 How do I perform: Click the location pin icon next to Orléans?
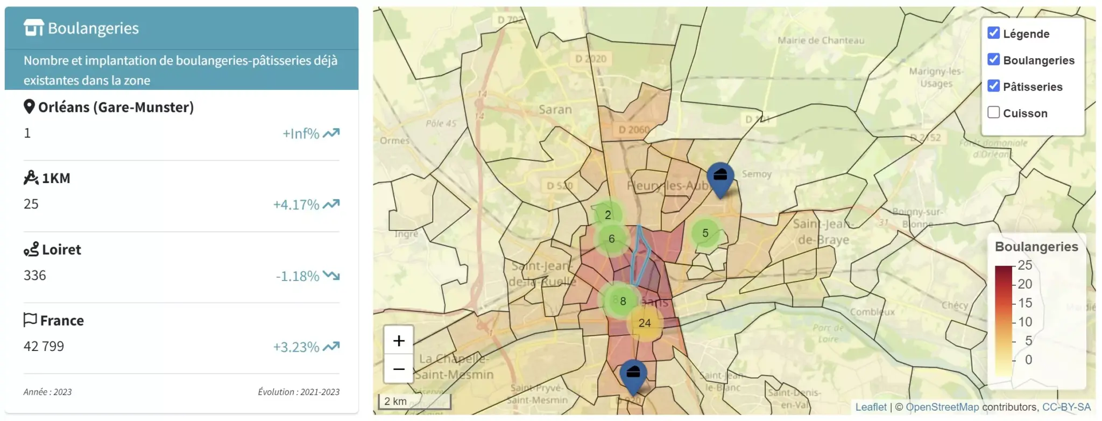pyautogui.click(x=29, y=107)
